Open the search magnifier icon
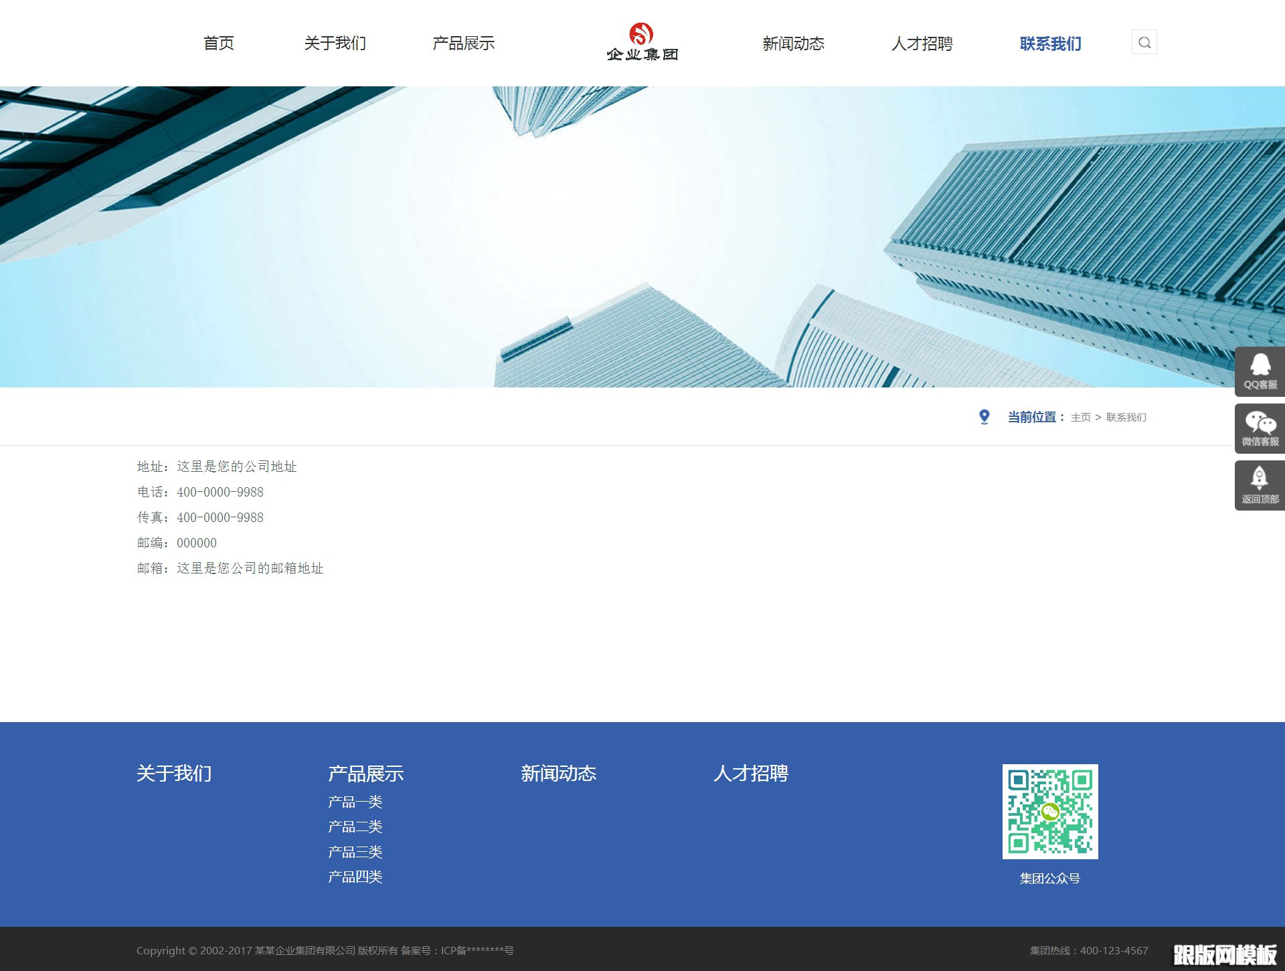This screenshot has width=1285, height=971. click(1144, 42)
